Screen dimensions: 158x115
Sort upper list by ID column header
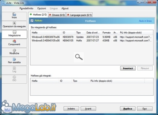pyautogui.click(x=68, y=33)
